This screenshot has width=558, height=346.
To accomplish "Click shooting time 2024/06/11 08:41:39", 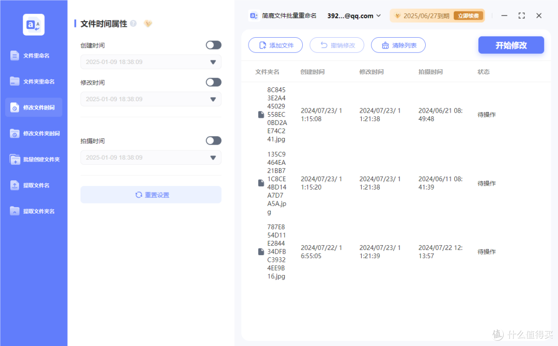I will click(441, 183).
